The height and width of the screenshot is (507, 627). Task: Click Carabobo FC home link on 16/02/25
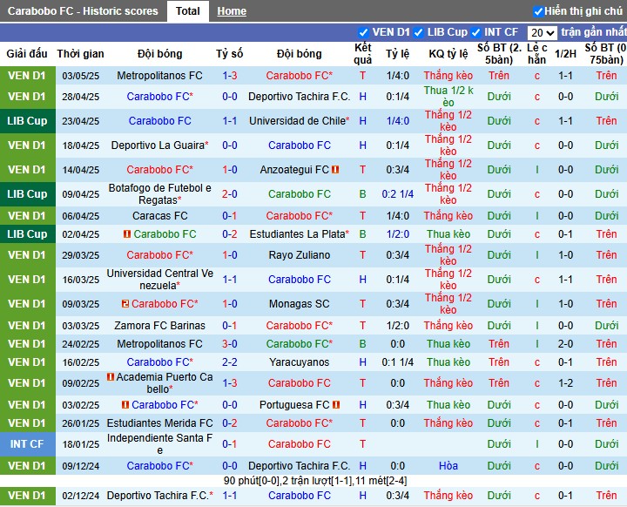(x=159, y=362)
